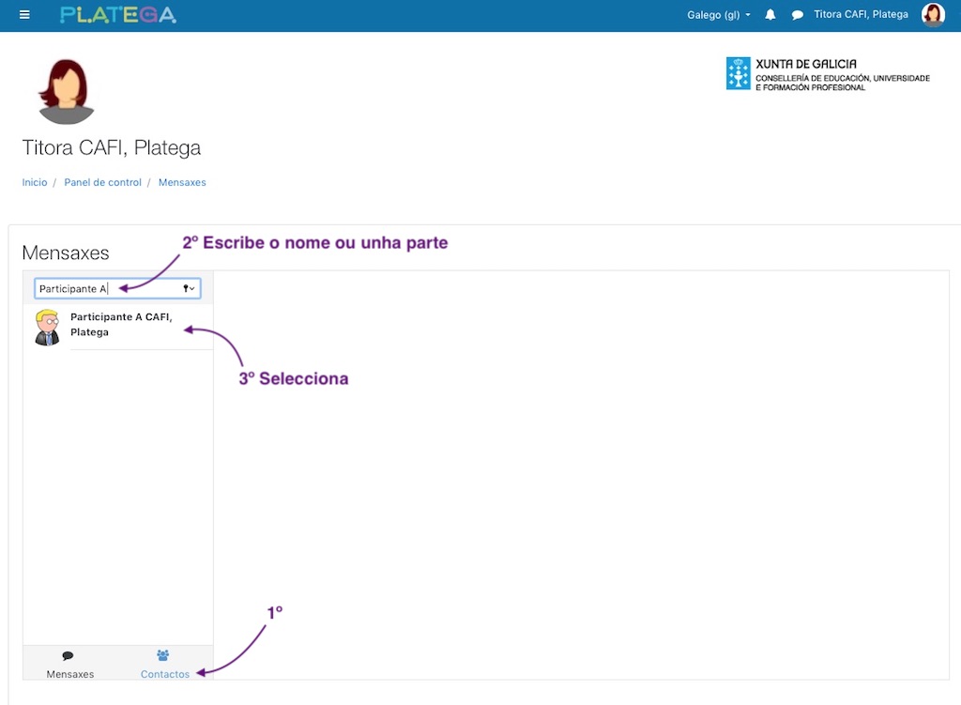The height and width of the screenshot is (705, 961).
Task: Click the contact search text field
Action: click(108, 289)
